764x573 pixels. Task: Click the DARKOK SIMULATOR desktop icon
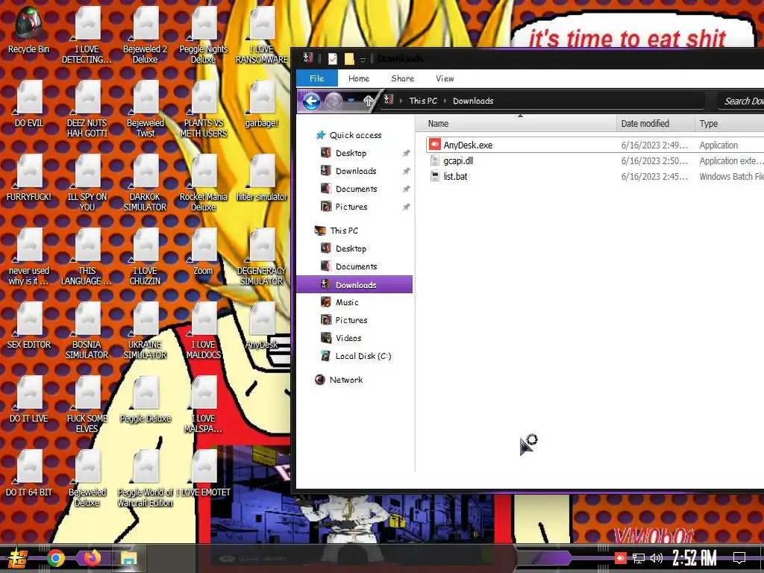145,184
